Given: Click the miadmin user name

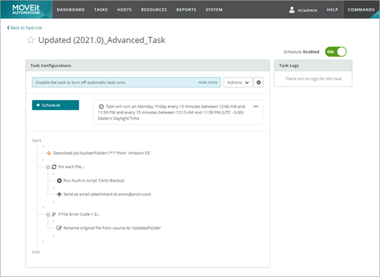Looking at the screenshot, I should coord(307,10).
